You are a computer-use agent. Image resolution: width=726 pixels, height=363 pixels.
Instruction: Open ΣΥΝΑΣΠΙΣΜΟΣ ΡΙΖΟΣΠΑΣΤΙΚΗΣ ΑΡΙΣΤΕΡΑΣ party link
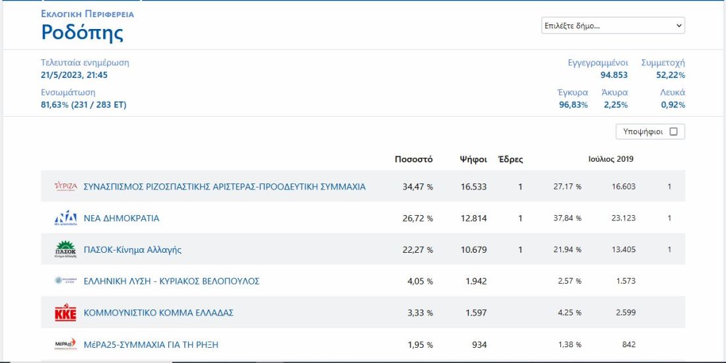[x=224, y=187]
